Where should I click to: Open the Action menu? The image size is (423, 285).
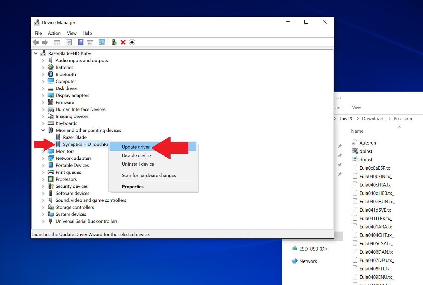(54, 33)
